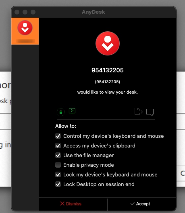The height and width of the screenshot is (213, 185).
Task: Click the green screen recording monitor icon
Action: click(x=72, y=111)
